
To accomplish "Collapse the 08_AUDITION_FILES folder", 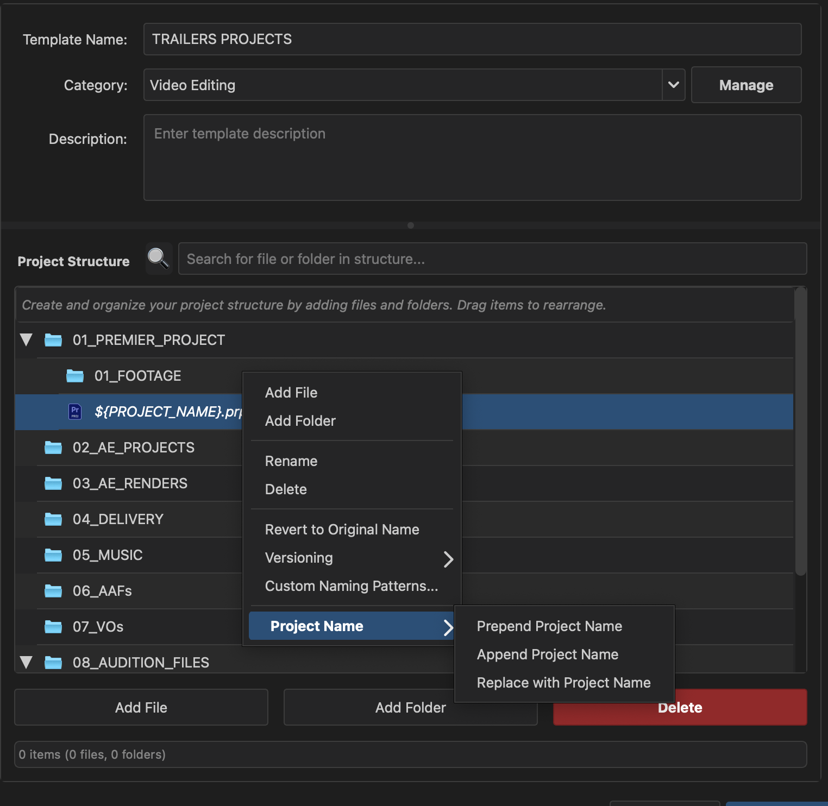I will point(26,663).
